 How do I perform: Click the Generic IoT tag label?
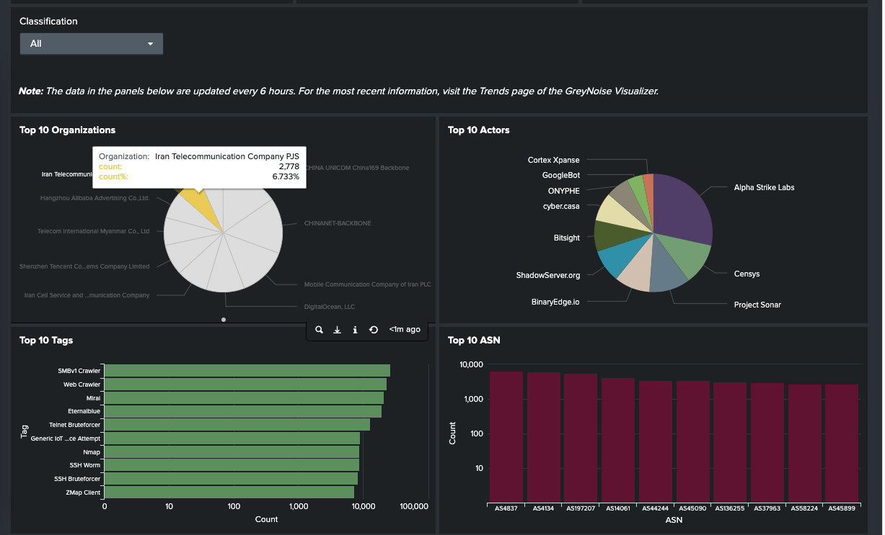click(66, 438)
